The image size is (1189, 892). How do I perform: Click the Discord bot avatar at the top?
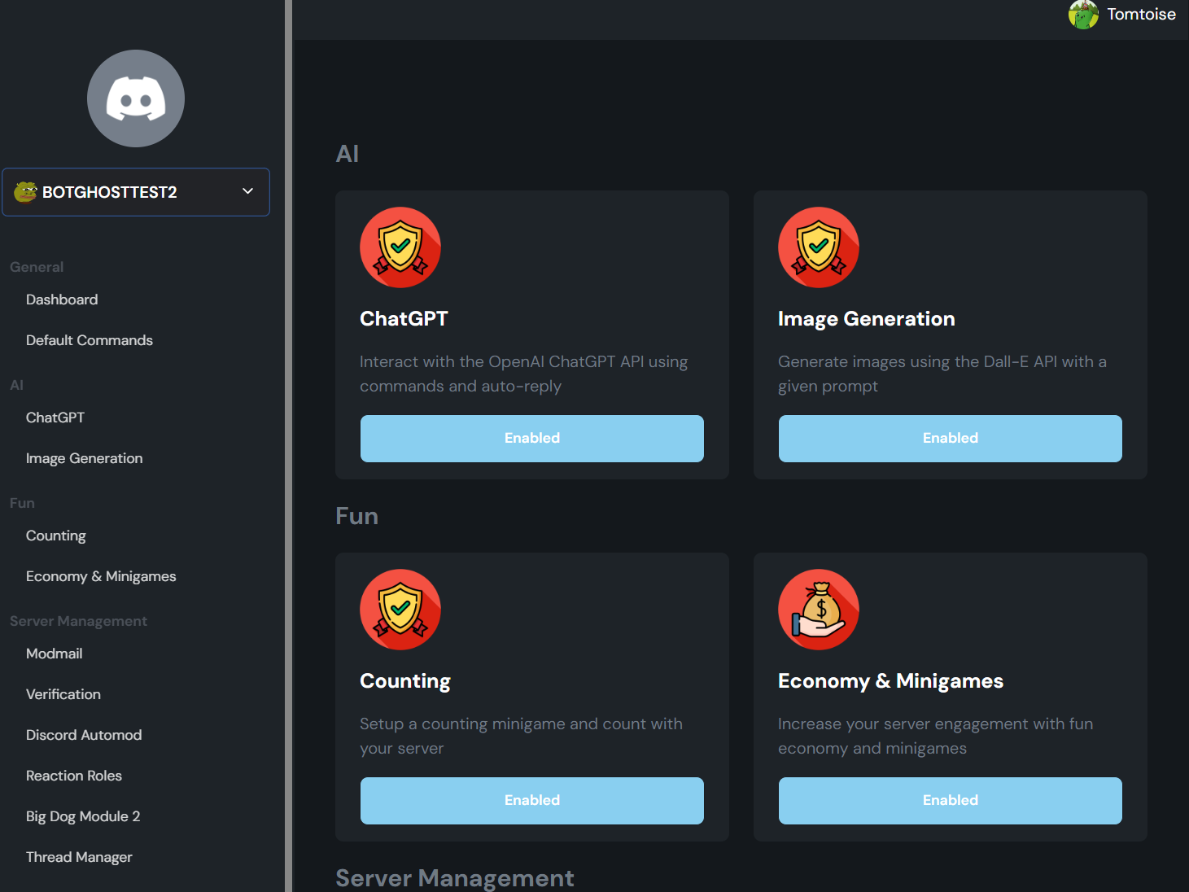click(x=135, y=98)
